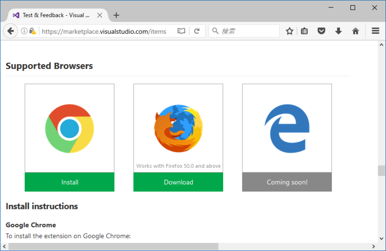Open the downloads arrow icon
The height and width of the screenshot is (251, 386).
[338, 31]
